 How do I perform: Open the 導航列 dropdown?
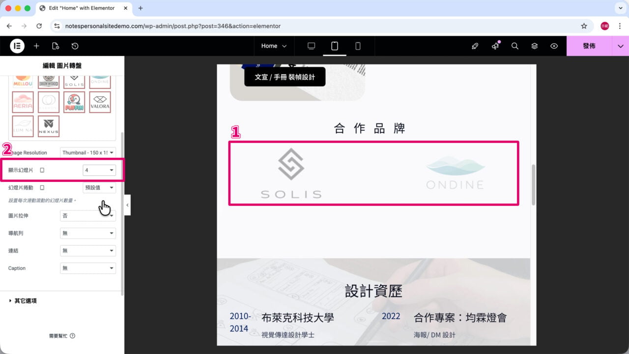tap(88, 233)
